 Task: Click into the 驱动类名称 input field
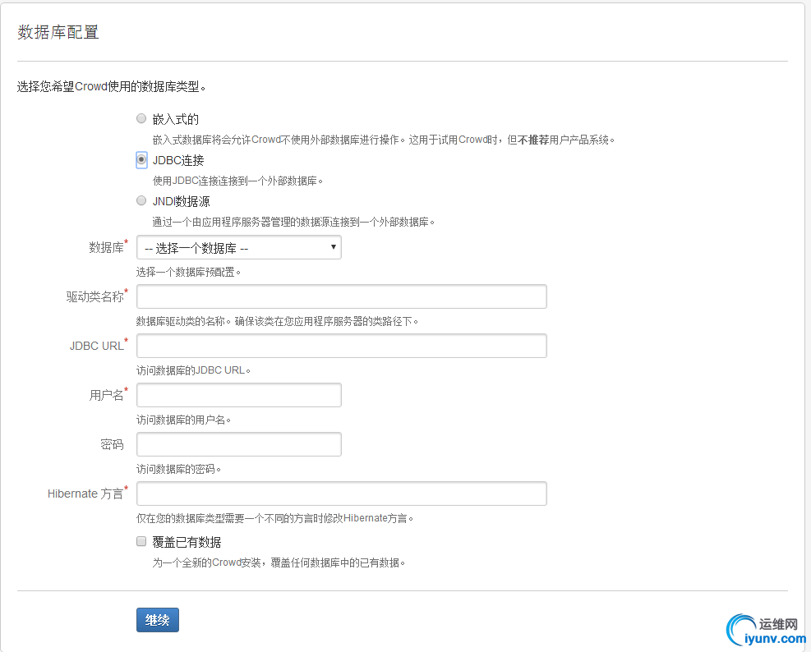tap(341, 296)
